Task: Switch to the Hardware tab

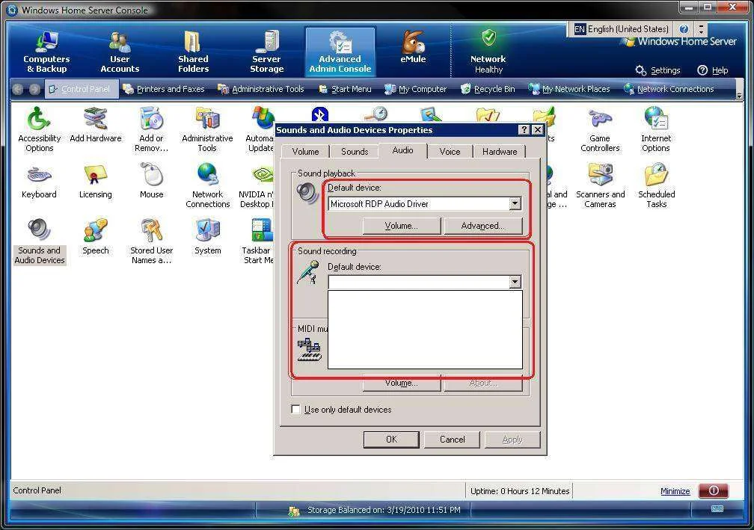Action: click(500, 151)
